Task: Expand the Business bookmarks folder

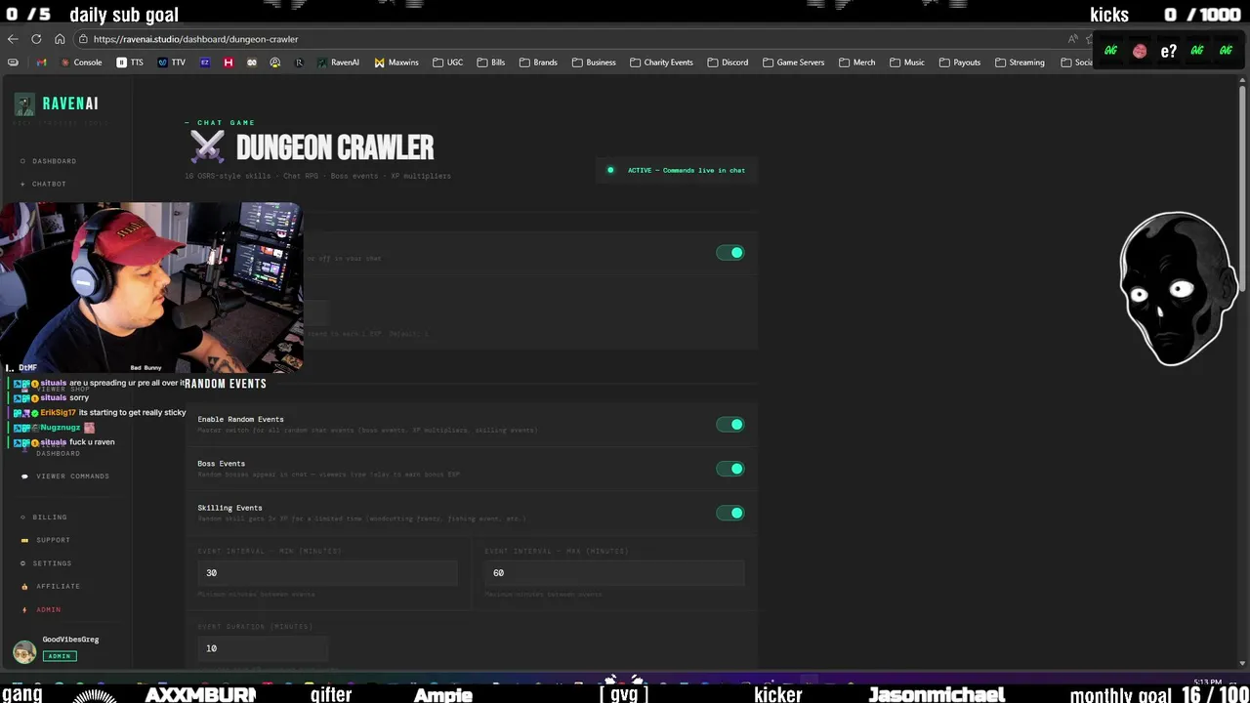Action: point(594,62)
